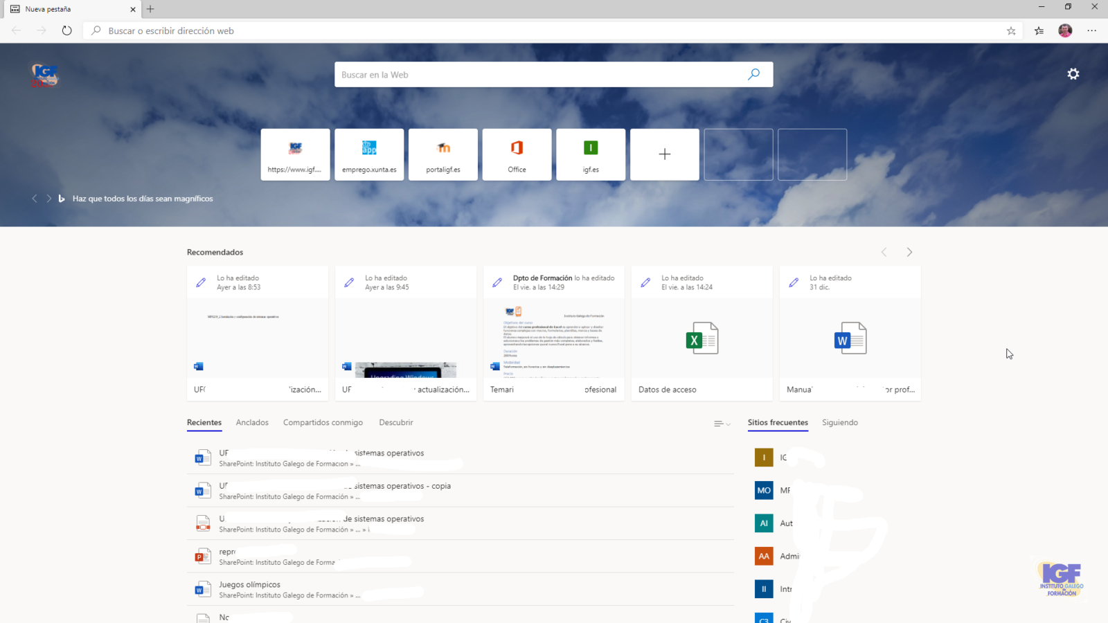Show next recommended documents with right chevron
The width and height of the screenshot is (1108, 623).
pos(909,252)
